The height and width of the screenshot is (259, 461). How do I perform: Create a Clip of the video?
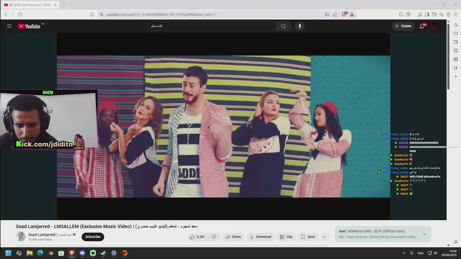[x=286, y=237]
